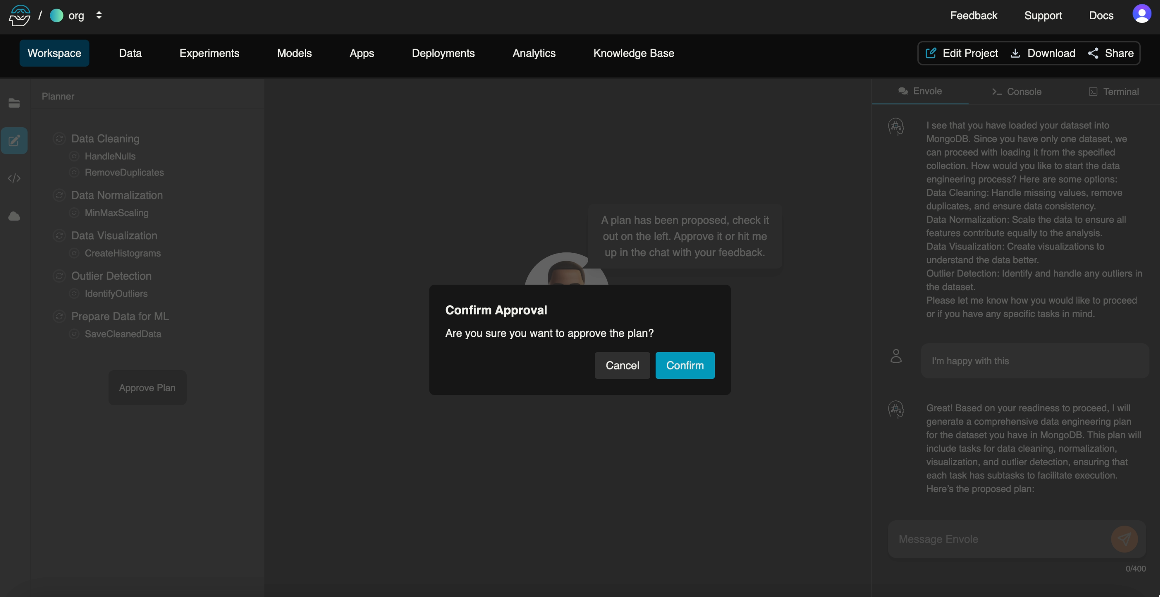Cancel the approval dialog
The width and height of the screenshot is (1160, 597).
(622, 365)
